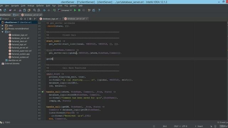Screen dimensions: 228x128
Task: Click the Cut scissors icon
Action: (x=20, y=10)
